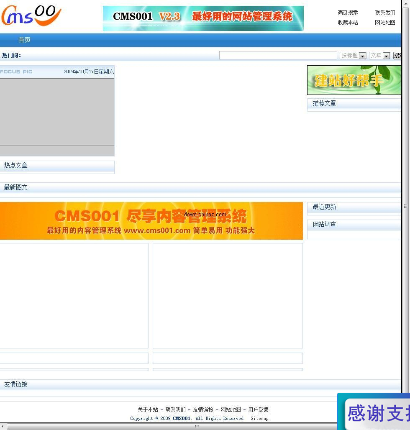Screen dimensions: 410x430
Task: Open the 网站地图 footer link
Action: click(231, 410)
